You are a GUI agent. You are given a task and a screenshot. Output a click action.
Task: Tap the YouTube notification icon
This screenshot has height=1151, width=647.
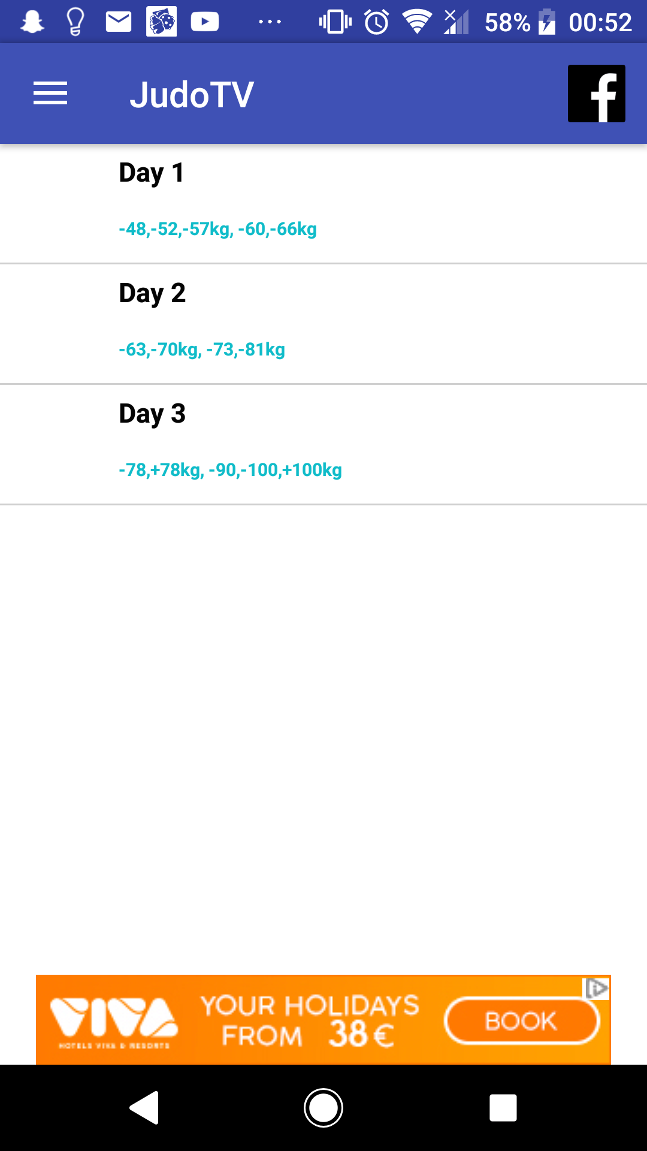point(205,22)
